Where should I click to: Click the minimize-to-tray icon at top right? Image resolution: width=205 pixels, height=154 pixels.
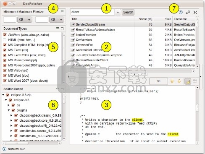pos(195,12)
